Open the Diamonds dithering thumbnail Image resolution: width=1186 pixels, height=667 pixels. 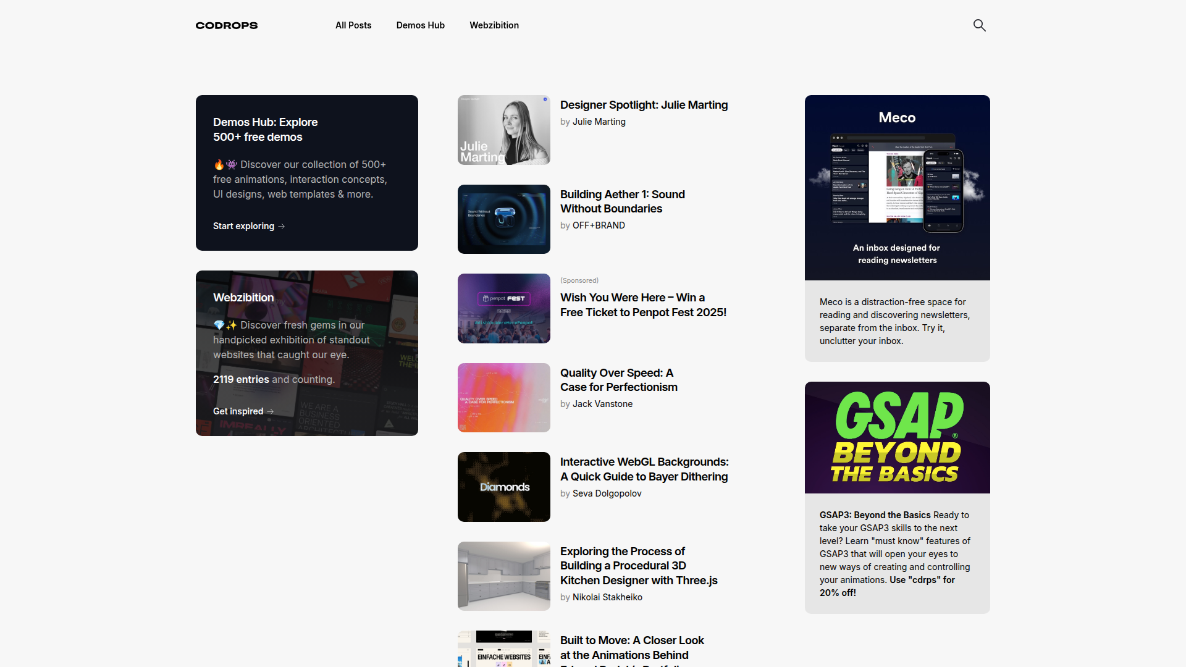click(504, 487)
